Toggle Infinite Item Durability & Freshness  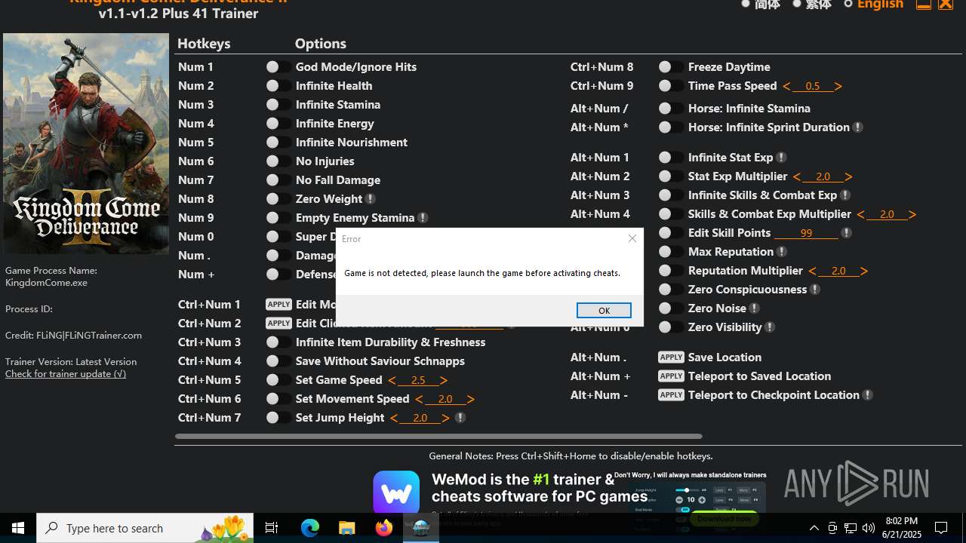(278, 342)
